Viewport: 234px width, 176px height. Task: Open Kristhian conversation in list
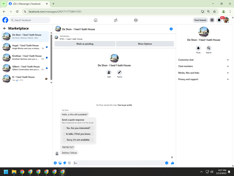(x=25, y=58)
